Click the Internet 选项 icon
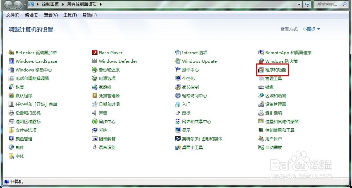Viewport: 352px width, 188px height. tap(178, 53)
